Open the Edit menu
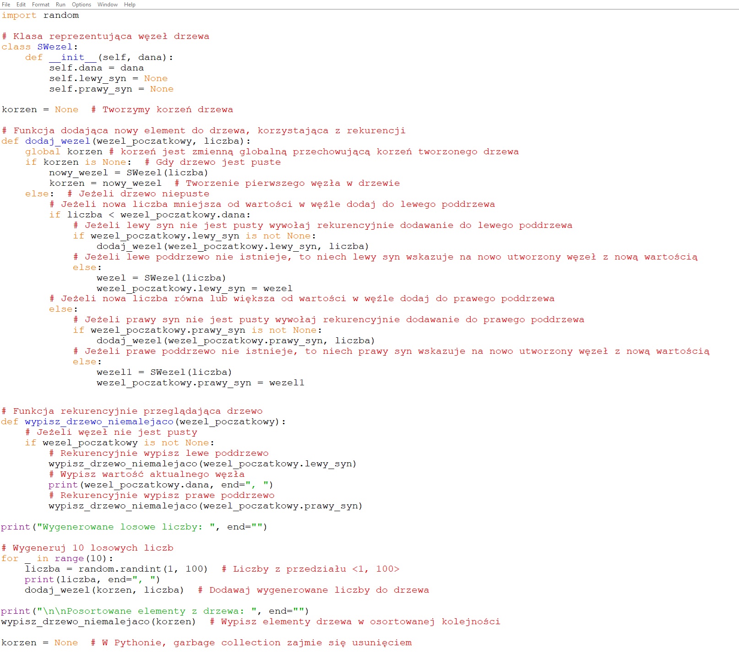The height and width of the screenshot is (659, 739). tap(21, 5)
